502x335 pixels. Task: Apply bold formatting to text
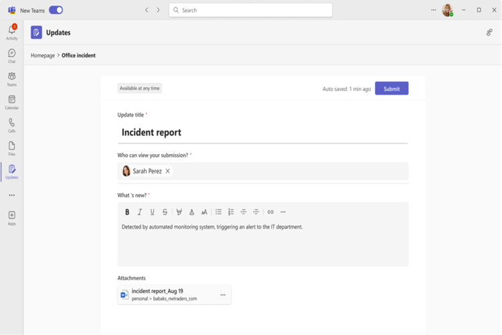tap(127, 212)
